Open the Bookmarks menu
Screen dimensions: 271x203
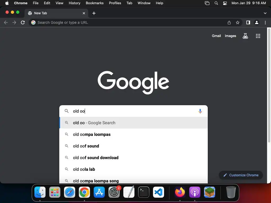(94, 3)
